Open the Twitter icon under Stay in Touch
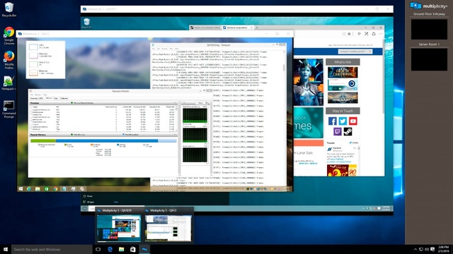The width and height of the screenshot is (453, 254). pos(343,121)
